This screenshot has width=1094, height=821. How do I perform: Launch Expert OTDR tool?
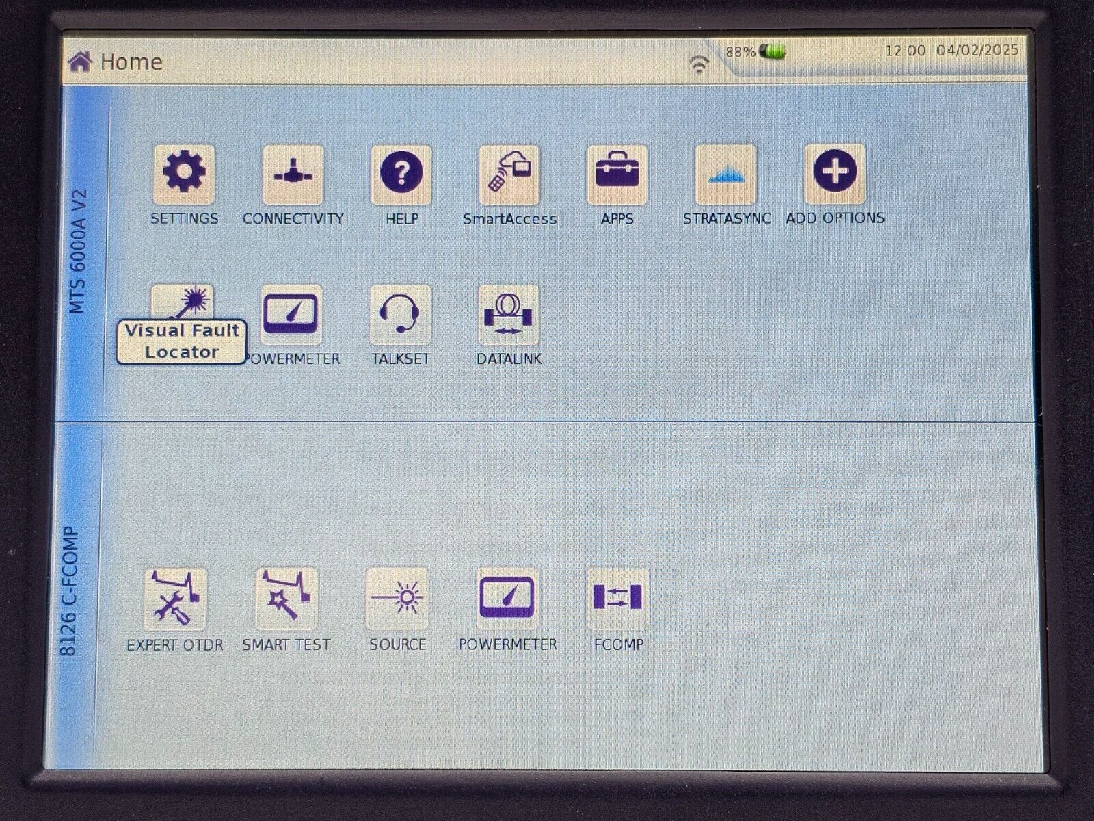coord(175,599)
